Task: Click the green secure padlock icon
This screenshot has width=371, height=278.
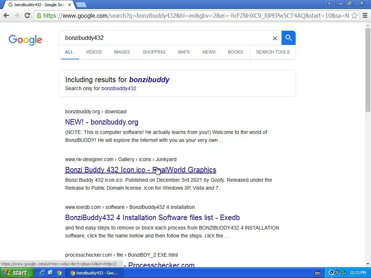Action: tap(39, 16)
